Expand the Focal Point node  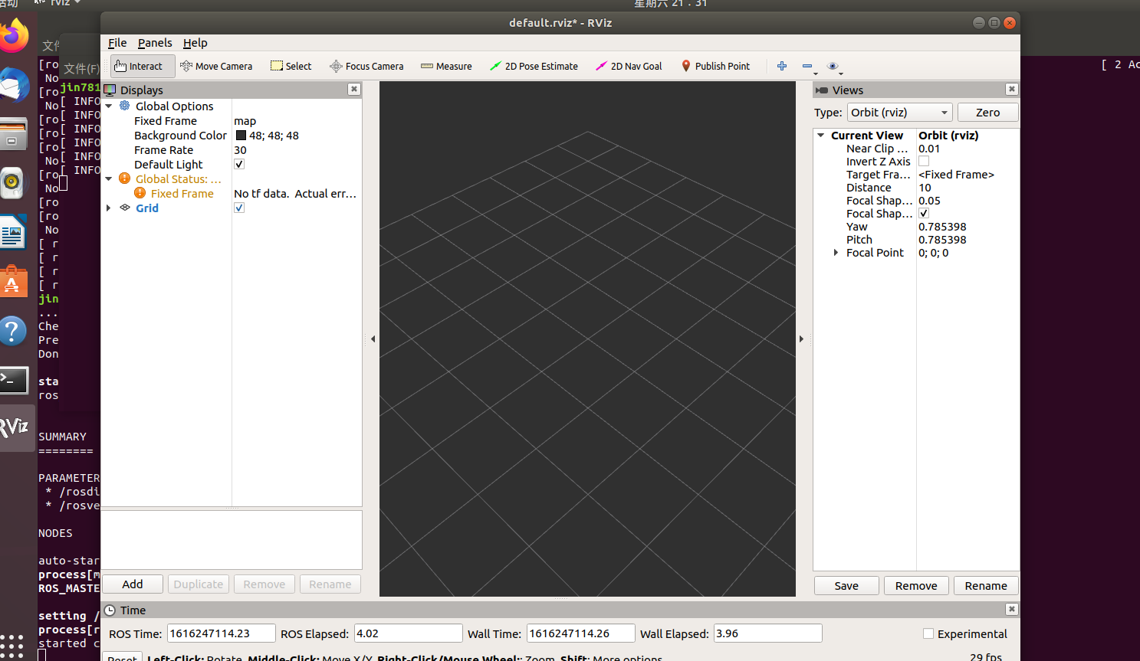[836, 252]
